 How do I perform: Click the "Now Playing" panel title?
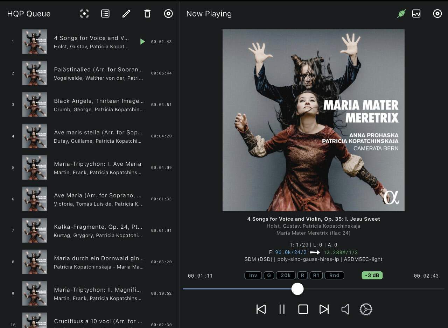[x=209, y=14]
